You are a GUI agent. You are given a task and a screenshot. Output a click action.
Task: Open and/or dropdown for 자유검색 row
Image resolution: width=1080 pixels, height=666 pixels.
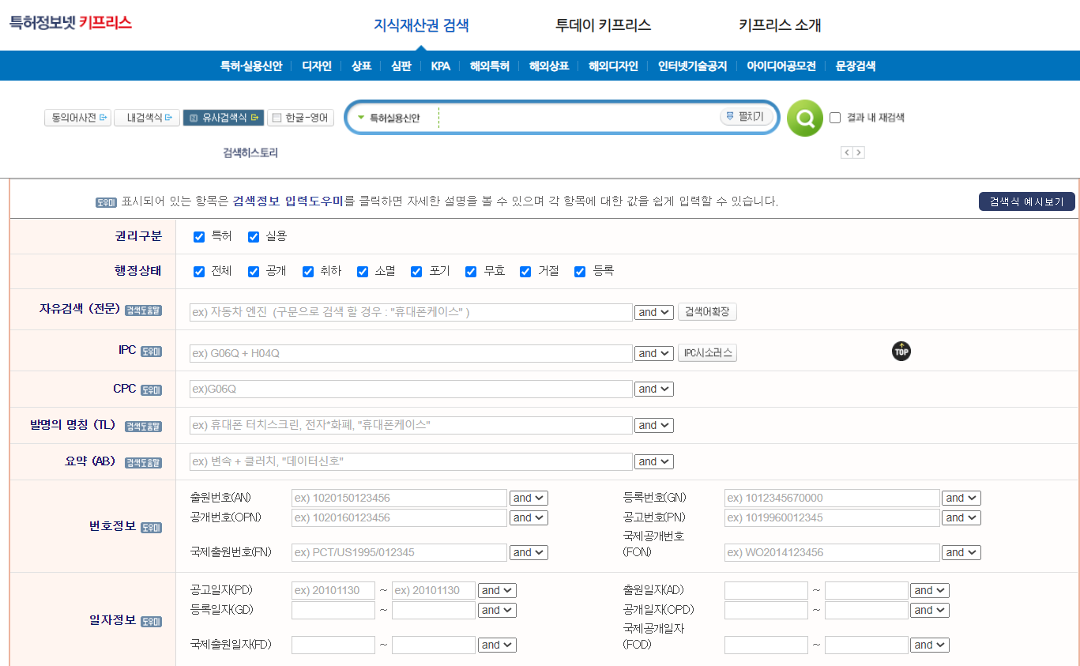tap(654, 313)
